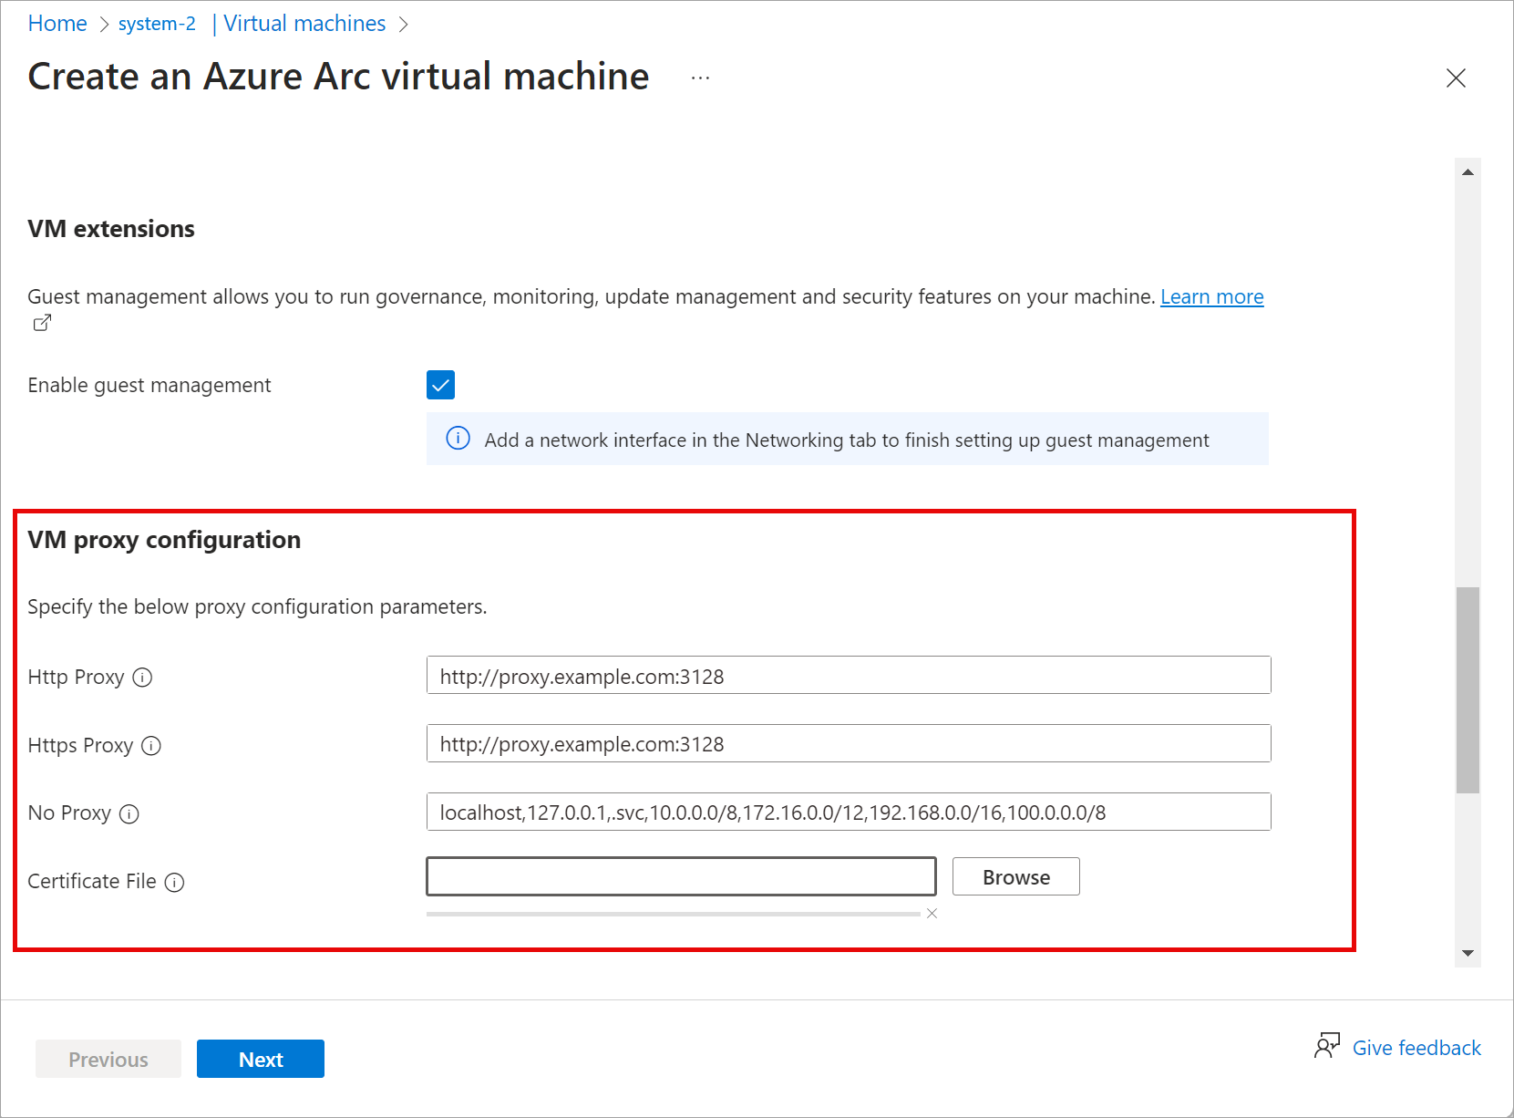Clear the certificate upload via the X icon
Screen dimensions: 1514x1118
click(932, 913)
